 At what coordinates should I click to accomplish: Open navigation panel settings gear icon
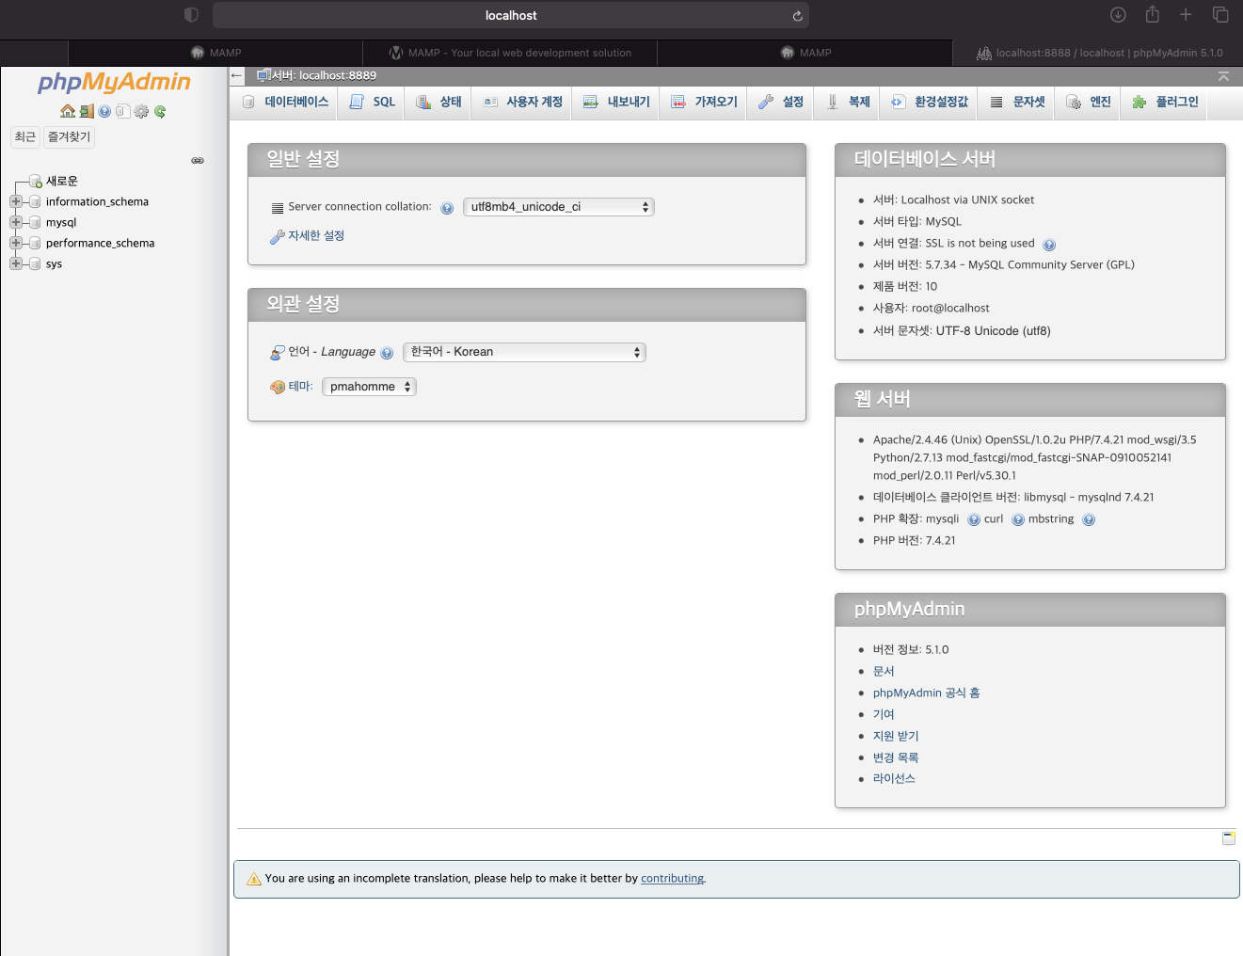[141, 111]
